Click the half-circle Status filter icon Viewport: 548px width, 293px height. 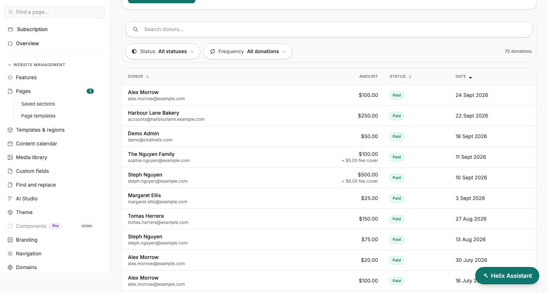[x=134, y=51]
